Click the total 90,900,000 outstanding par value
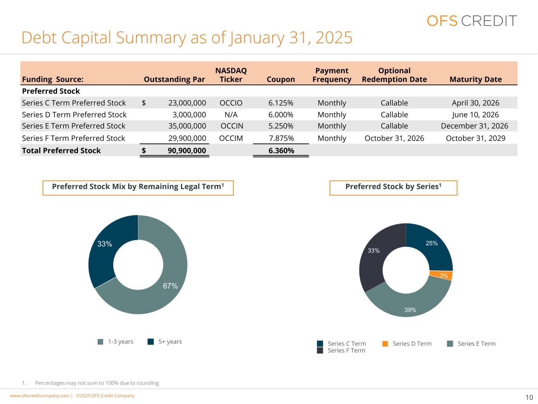The height and width of the screenshot is (404, 538). tap(187, 150)
